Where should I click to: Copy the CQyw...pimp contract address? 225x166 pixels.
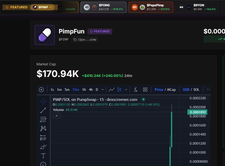(x=85, y=39)
